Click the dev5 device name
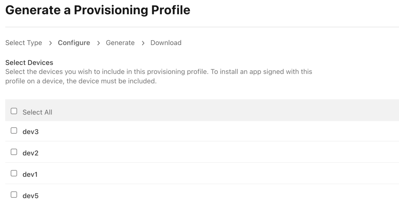This screenshot has width=399, height=204. click(31, 196)
